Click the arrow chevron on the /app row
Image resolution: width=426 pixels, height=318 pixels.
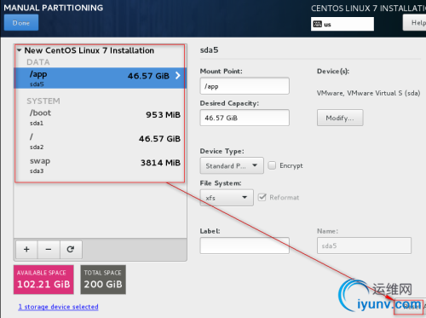(178, 76)
